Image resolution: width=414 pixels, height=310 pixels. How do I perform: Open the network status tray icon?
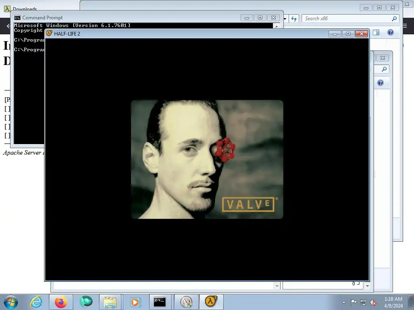pyautogui.click(x=363, y=303)
